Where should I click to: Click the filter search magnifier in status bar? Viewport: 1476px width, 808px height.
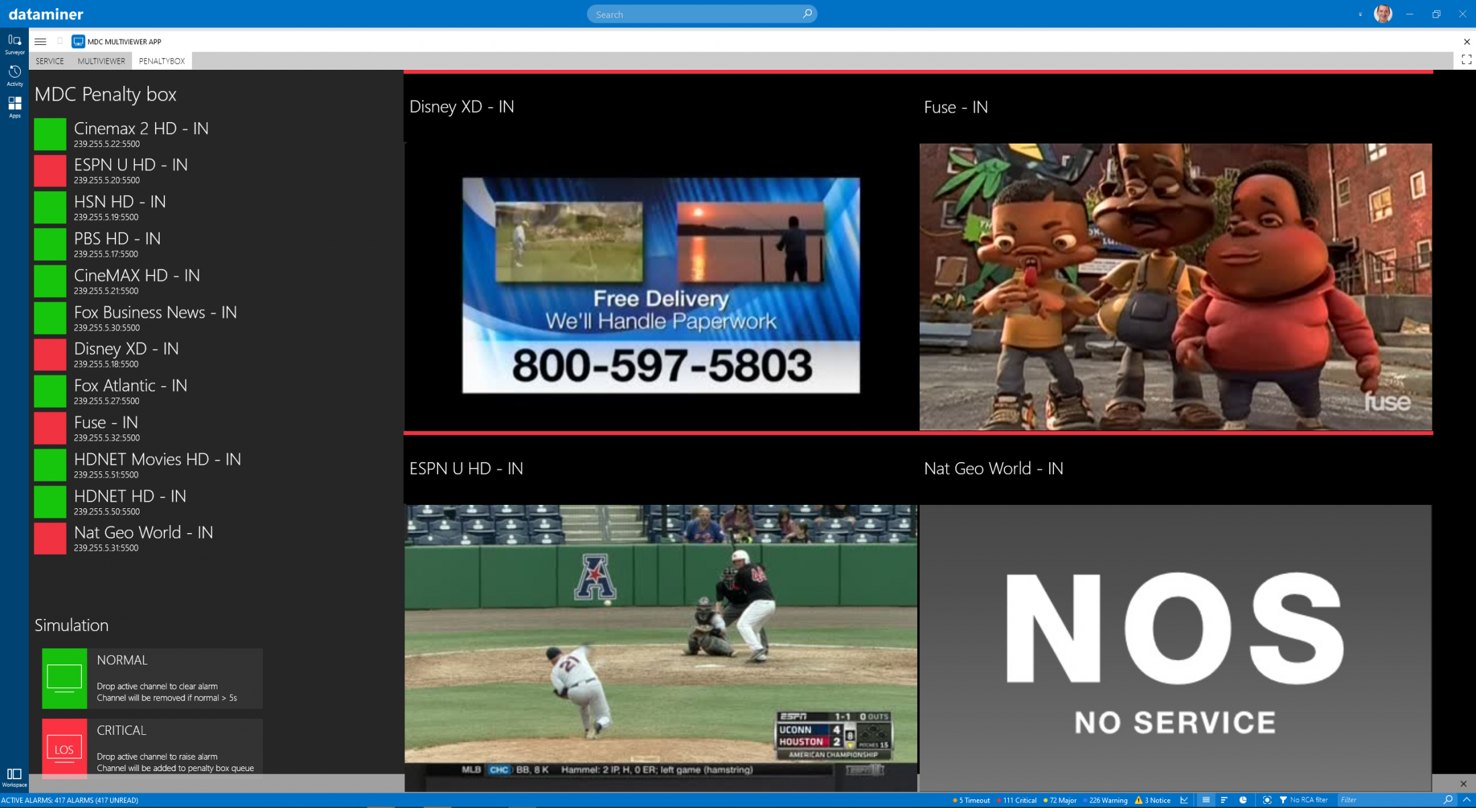coord(1448,800)
